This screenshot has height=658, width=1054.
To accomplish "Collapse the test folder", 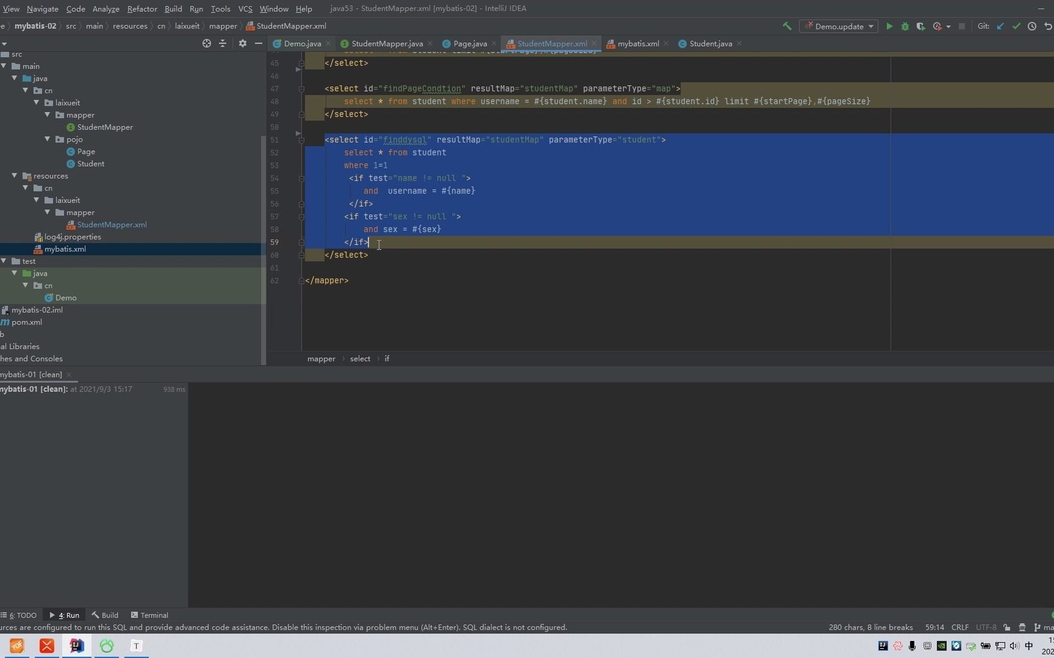I will (x=4, y=261).
